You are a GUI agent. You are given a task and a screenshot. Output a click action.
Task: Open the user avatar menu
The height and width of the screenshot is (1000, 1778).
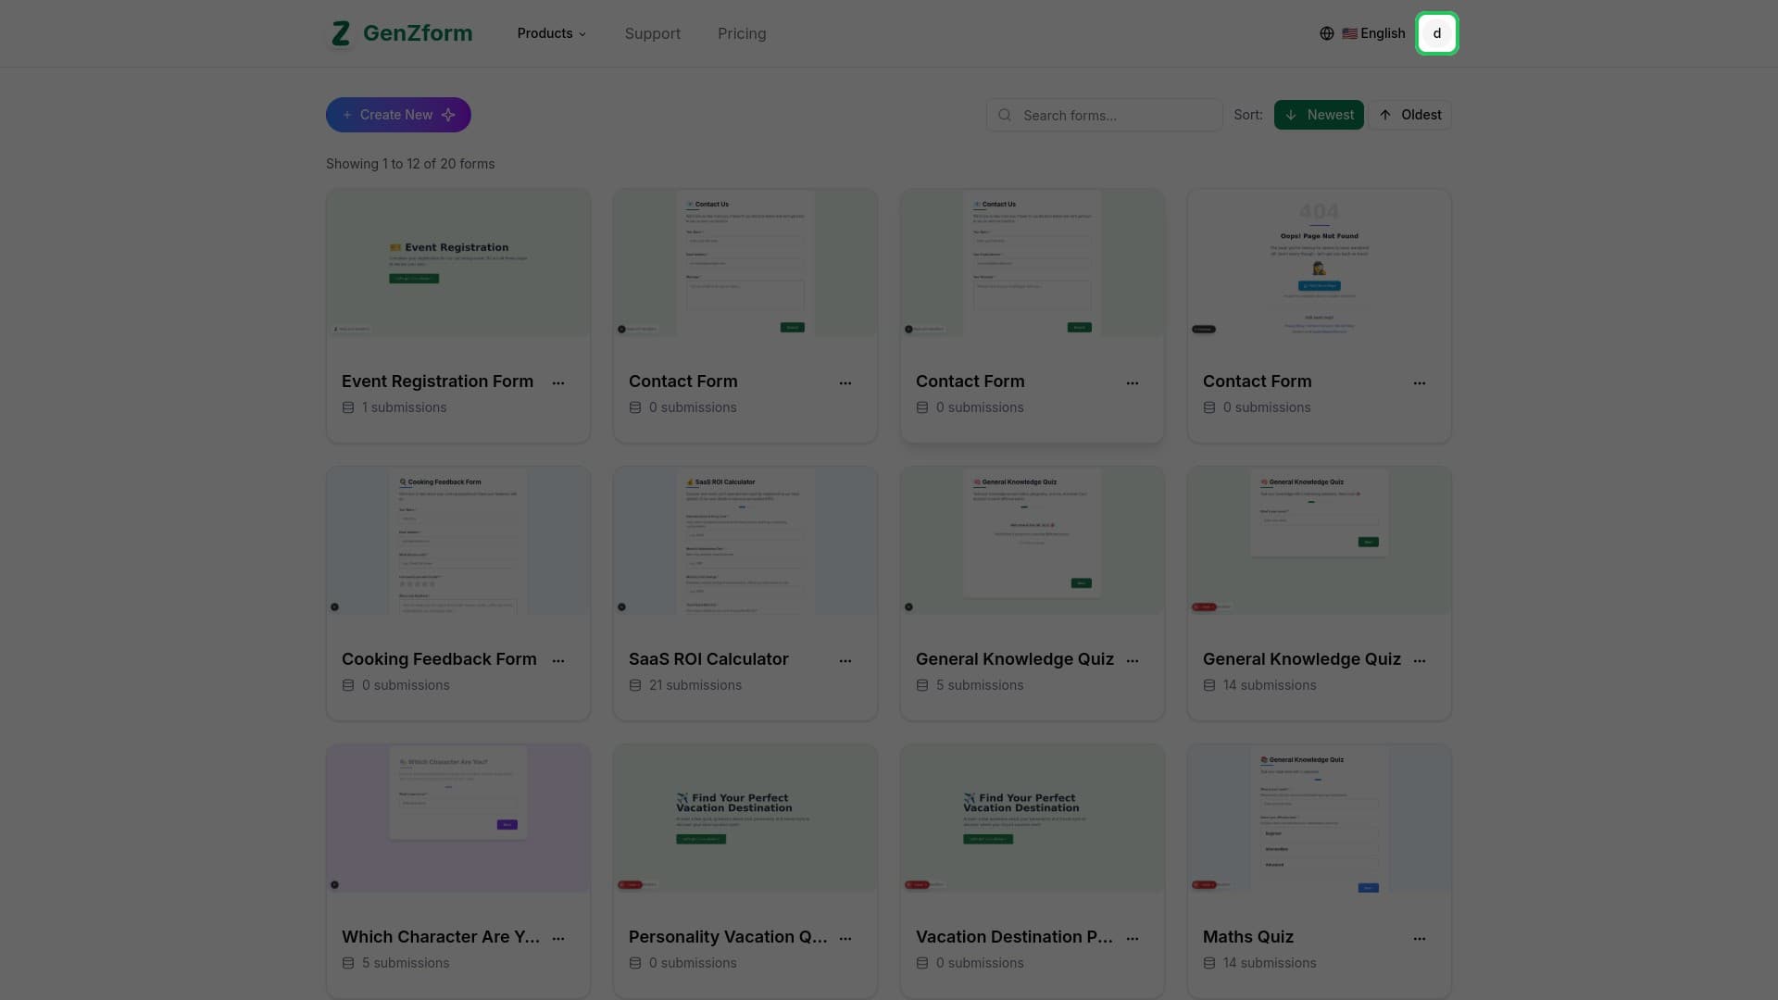[1436, 33]
